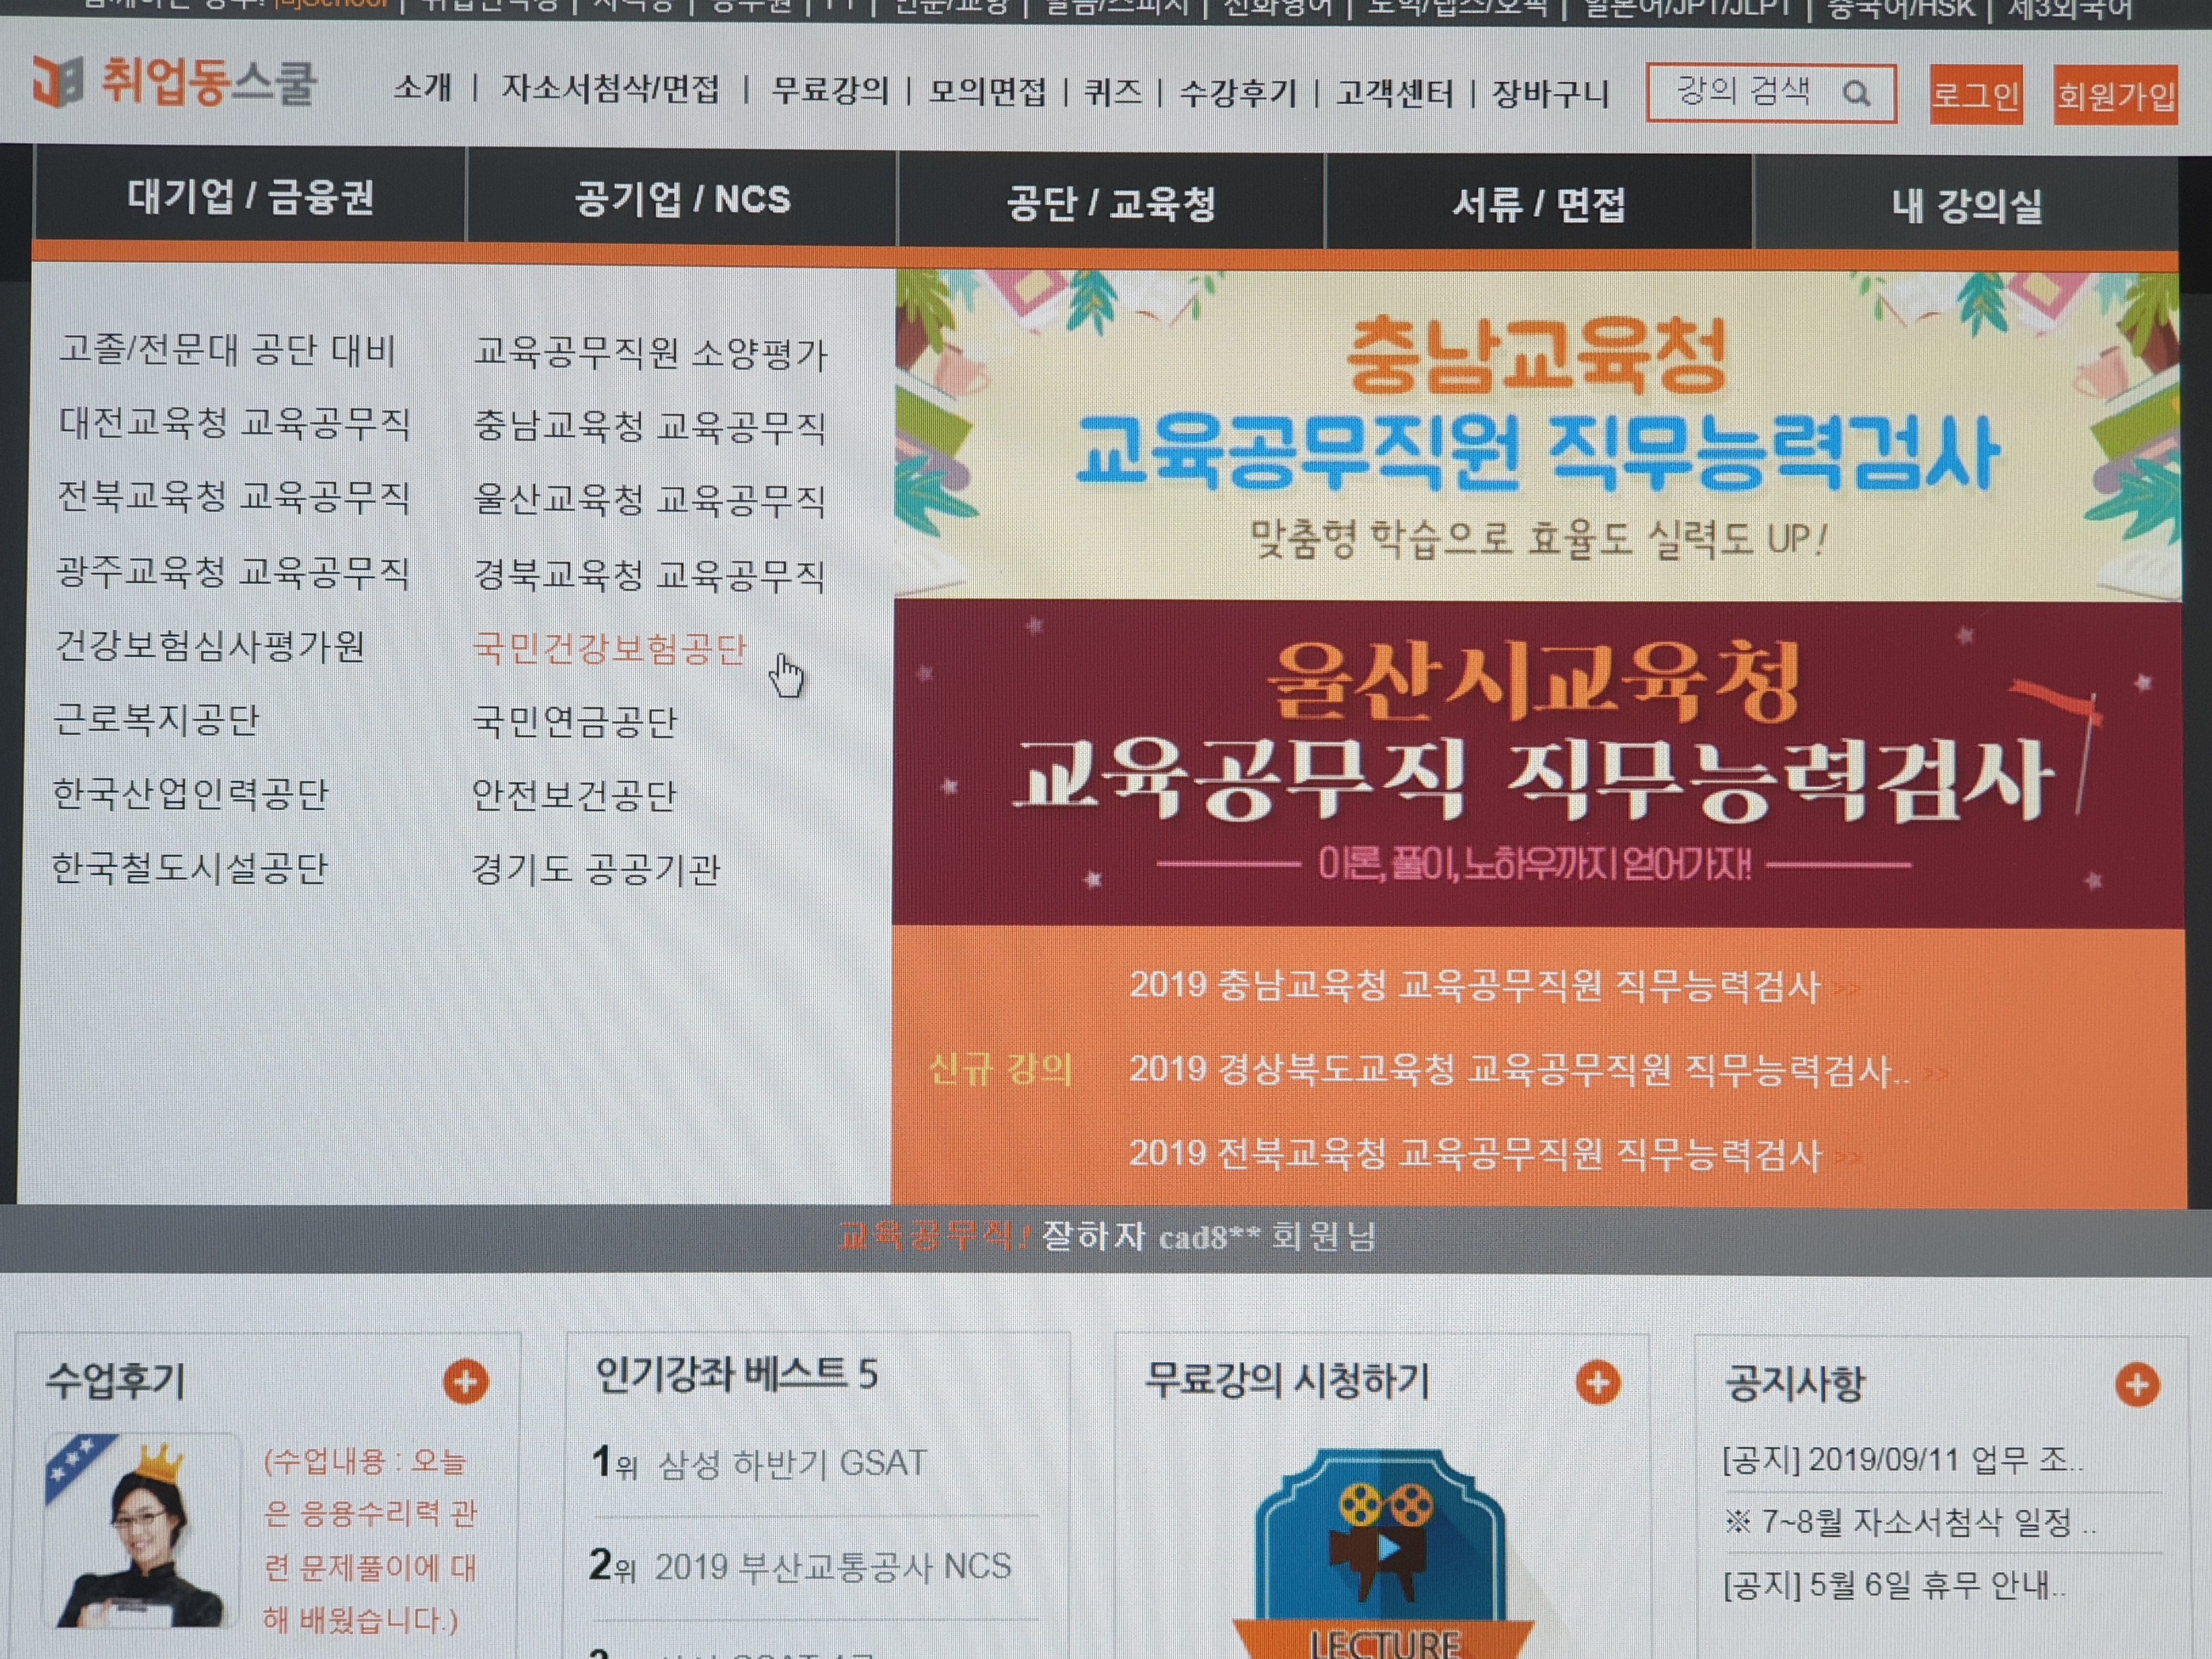Open 2019 전북교육청 직무능력검사 new lecture
The width and height of the screenshot is (2212, 1659).
tap(1475, 1155)
